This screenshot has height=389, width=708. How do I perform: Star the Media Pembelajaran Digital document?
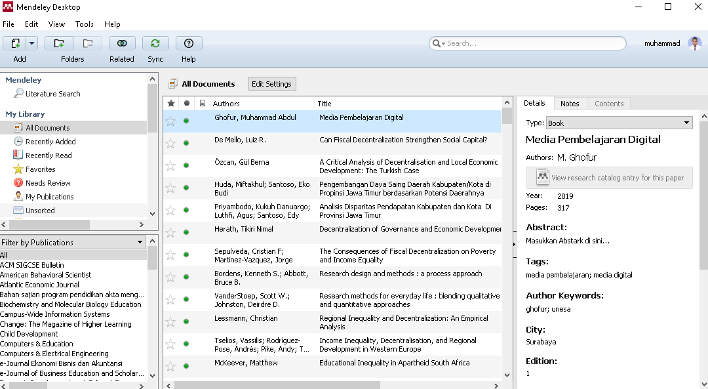(x=170, y=121)
